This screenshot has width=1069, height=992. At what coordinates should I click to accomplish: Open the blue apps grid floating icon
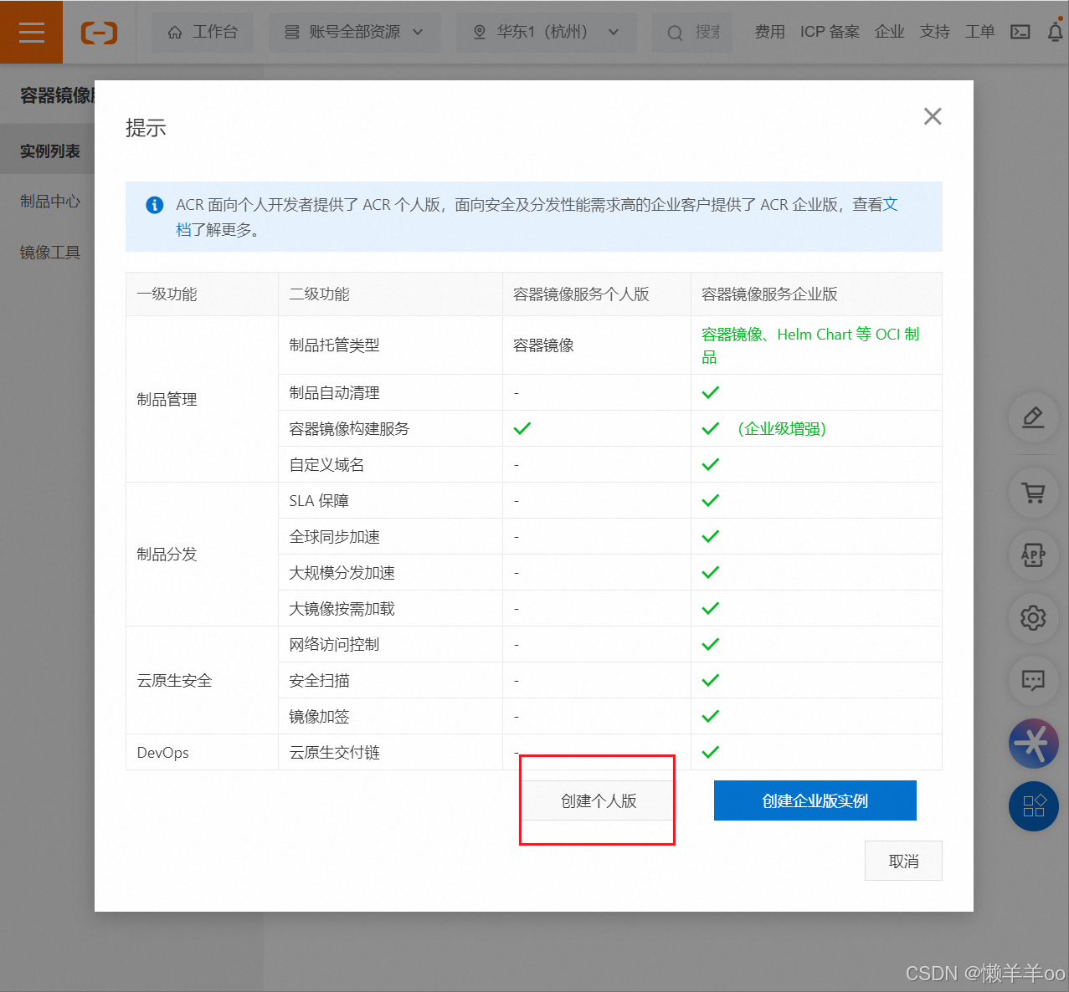[x=1033, y=806]
